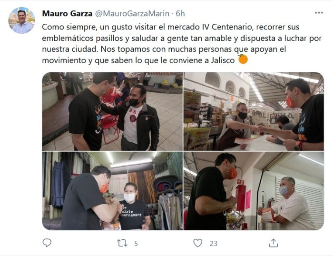Open the three-dot more options menu
This screenshot has width=333, height=256.
(x=319, y=13)
